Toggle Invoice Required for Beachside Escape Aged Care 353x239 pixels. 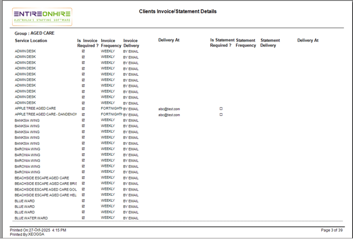coord(83,177)
